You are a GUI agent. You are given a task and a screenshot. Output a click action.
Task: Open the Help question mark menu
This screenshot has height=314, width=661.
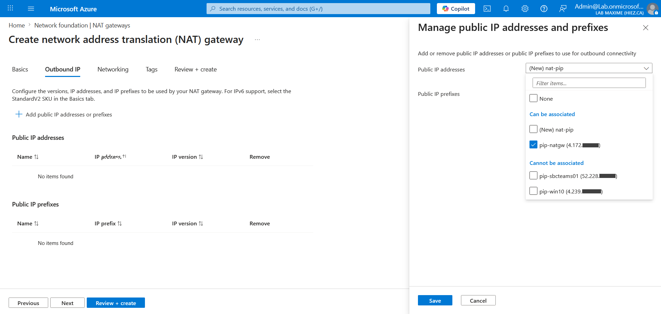(x=544, y=9)
